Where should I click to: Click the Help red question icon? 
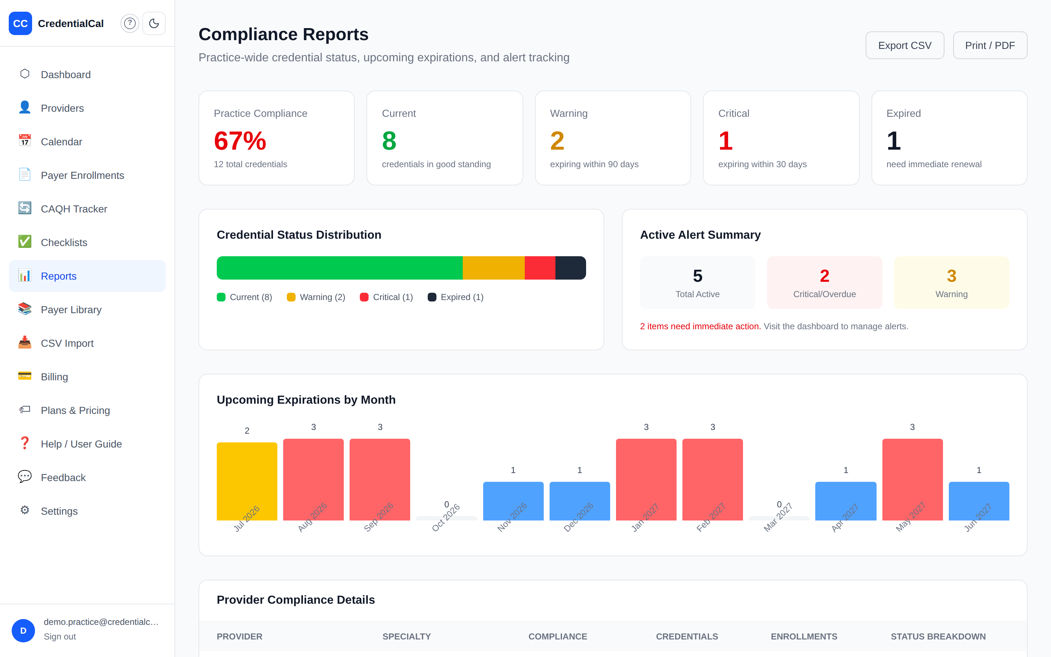click(x=25, y=443)
